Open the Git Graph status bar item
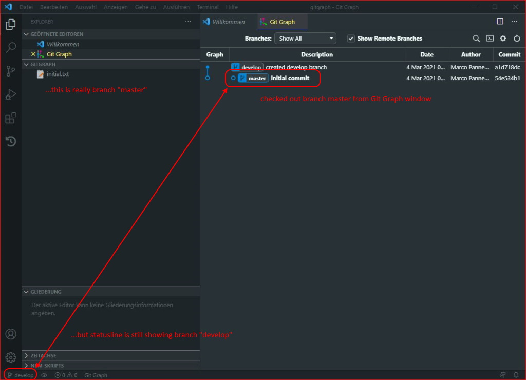This screenshot has height=380, width=526. coord(96,375)
